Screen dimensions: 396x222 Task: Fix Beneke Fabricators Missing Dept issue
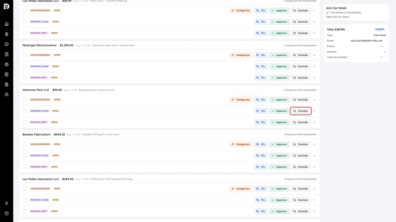click(x=261, y=167)
